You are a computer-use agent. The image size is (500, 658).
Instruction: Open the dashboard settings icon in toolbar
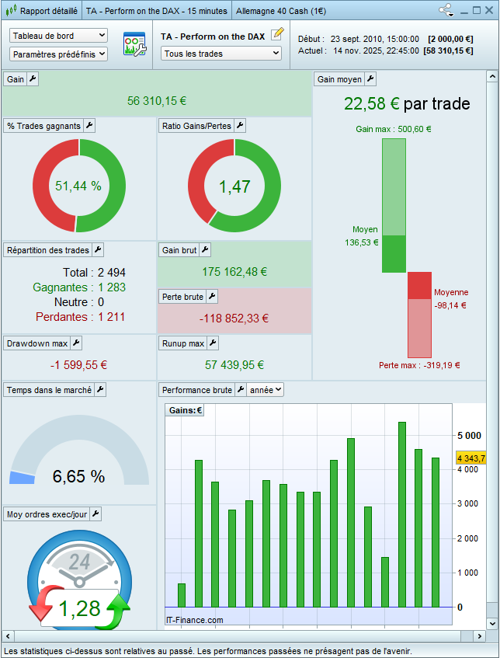click(135, 44)
